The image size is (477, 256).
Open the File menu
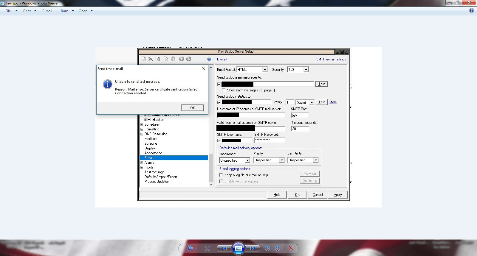8,11
